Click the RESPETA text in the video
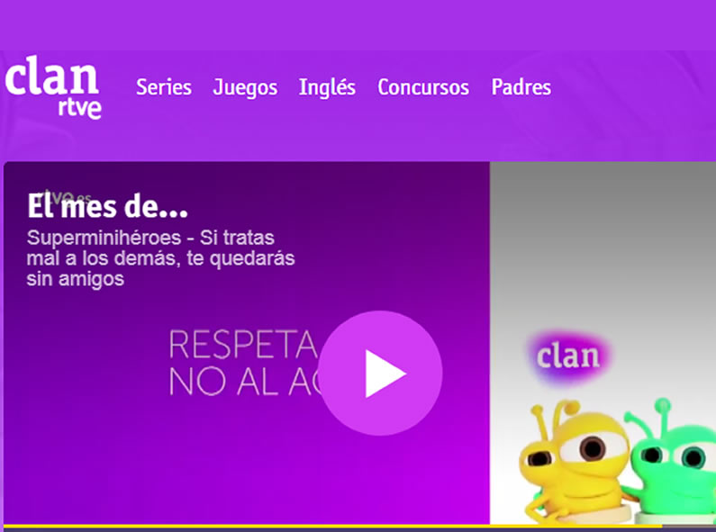716x532 pixels. 243,345
